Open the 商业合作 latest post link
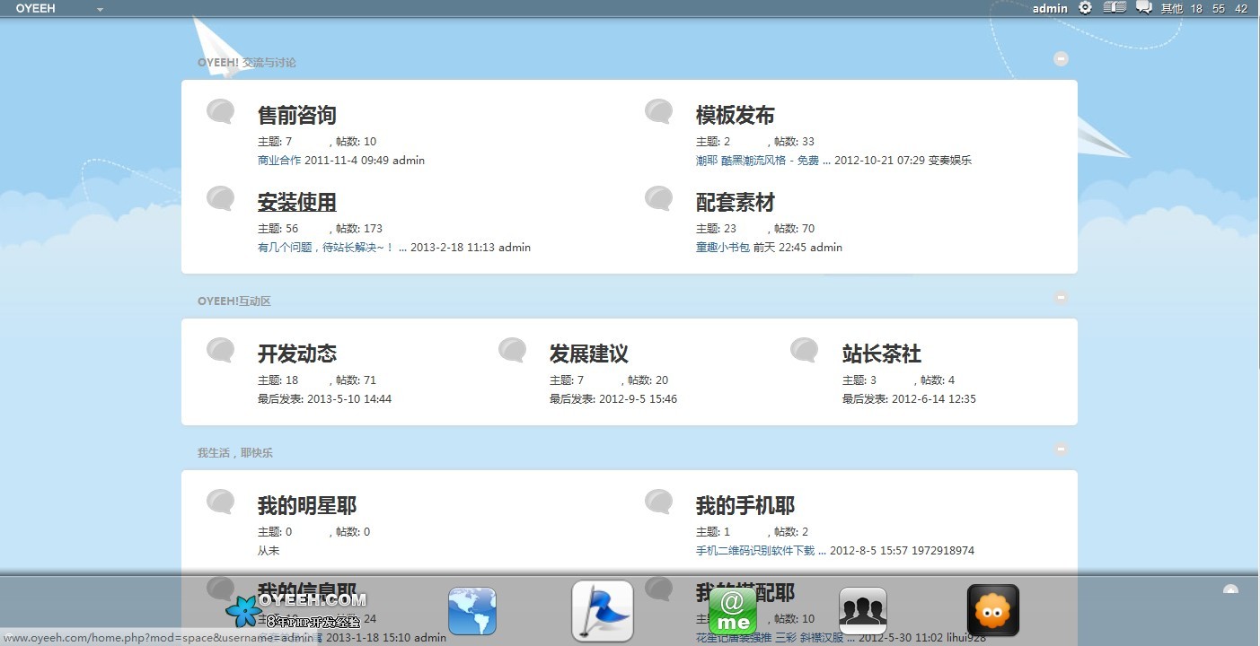Screen dimensions: 1260x646 pos(279,161)
